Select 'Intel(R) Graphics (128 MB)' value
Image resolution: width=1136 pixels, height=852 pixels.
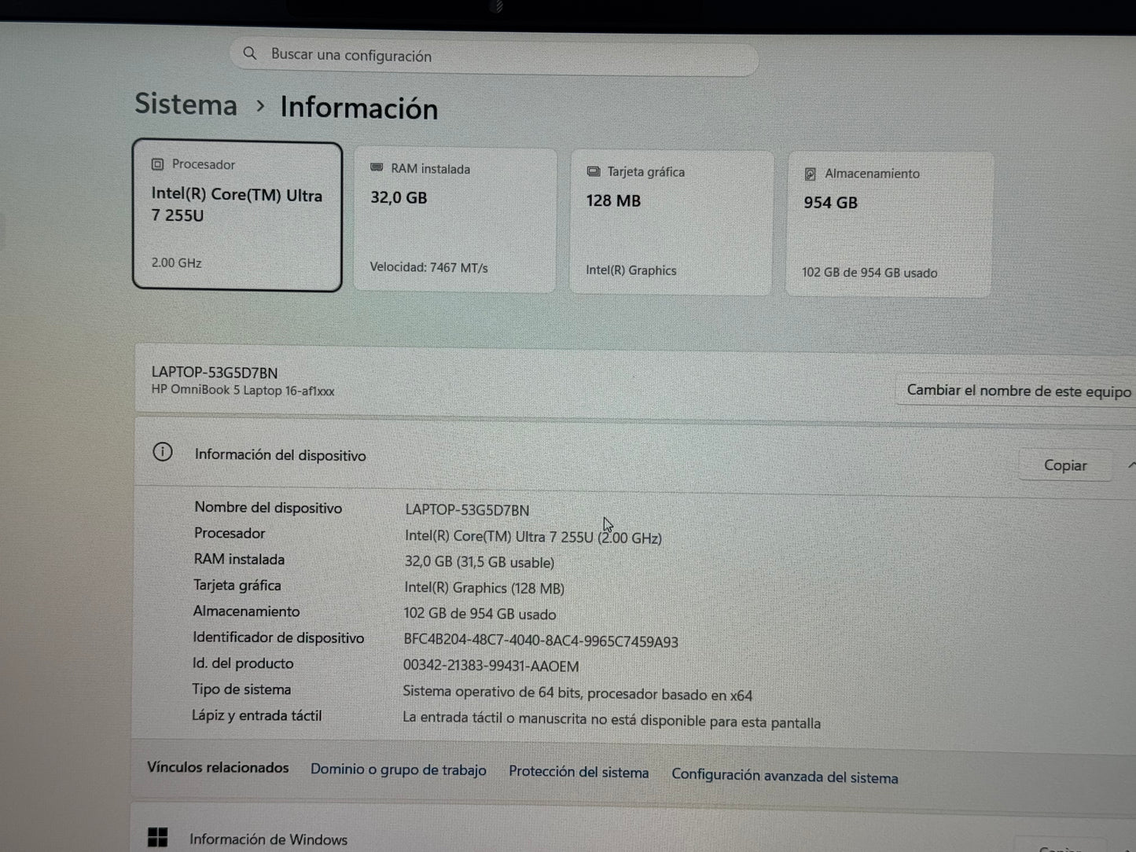click(484, 588)
